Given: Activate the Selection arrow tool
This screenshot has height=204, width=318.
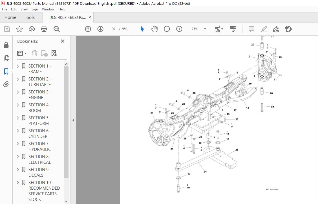Looking at the screenshot, I should [x=142, y=29].
